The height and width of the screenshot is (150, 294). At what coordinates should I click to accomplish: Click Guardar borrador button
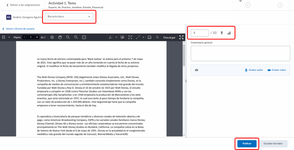[x=273, y=144]
